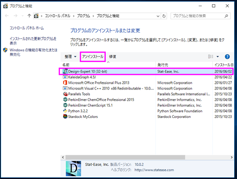Go up one folder level
Viewport: 237px width, 179px height.
tap(29, 16)
